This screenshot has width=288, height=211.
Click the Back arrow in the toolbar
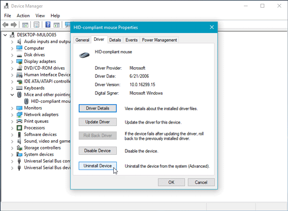click(5, 25)
